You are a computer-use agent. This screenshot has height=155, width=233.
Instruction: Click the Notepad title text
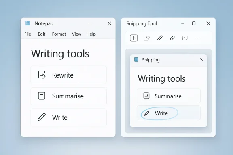pyautogui.click(x=44, y=23)
